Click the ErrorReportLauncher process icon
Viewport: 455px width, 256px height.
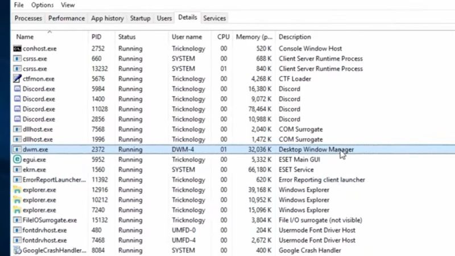[17, 180]
